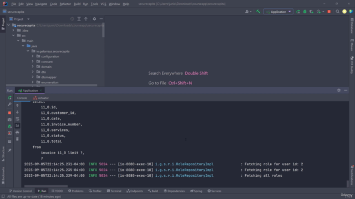
Task: Hide the Project panel with minus icon
Action: tap(101, 19)
